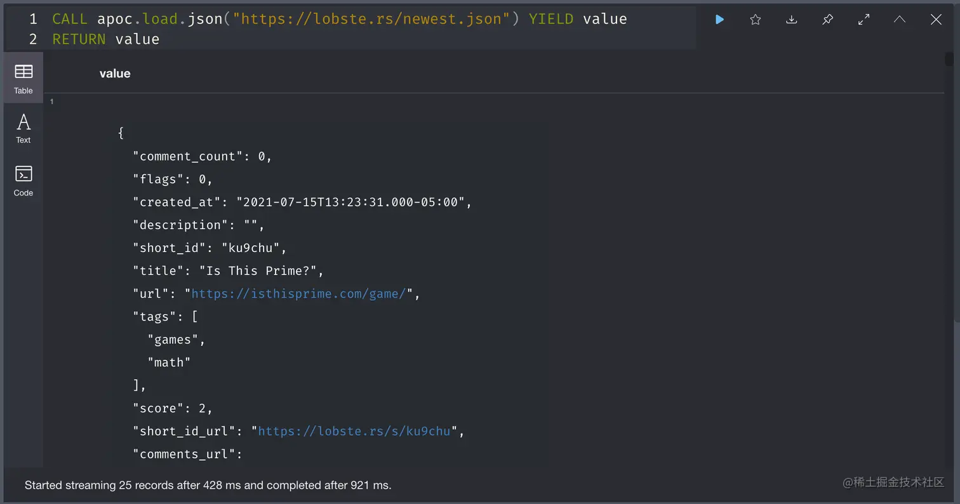Viewport: 960px width, 504px height.
Task: Run the Cypher query with play button
Action: coord(719,20)
